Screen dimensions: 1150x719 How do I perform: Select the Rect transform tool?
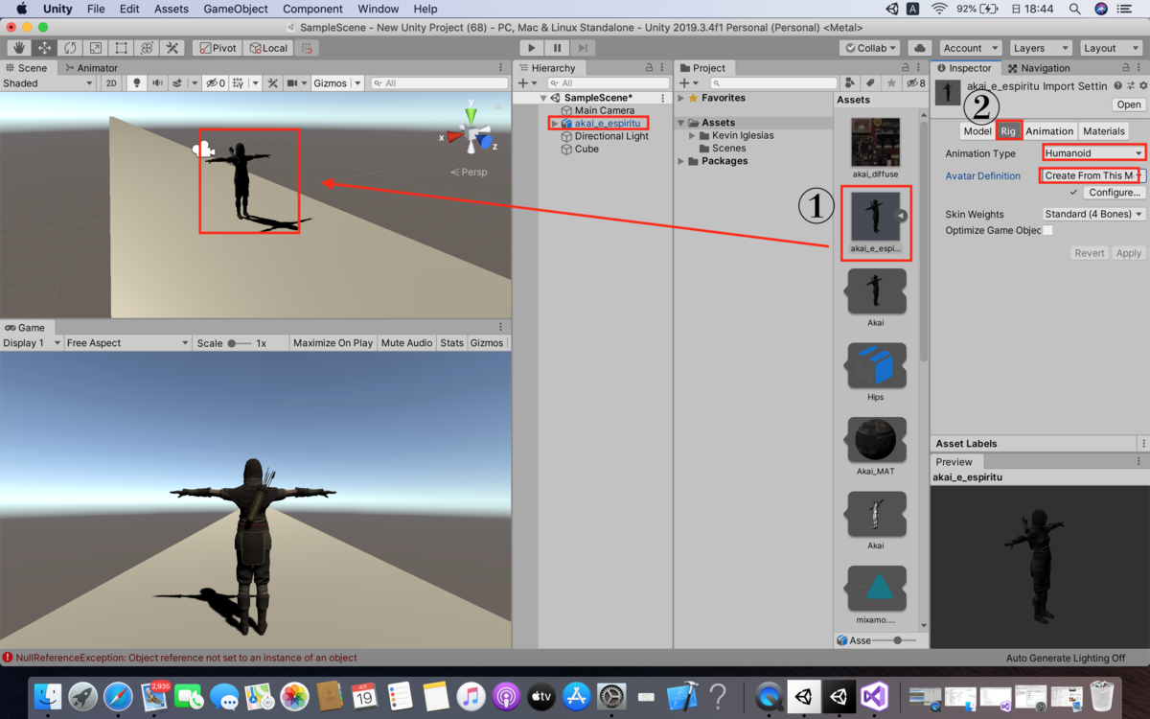pyautogui.click(x=121, y=48)
